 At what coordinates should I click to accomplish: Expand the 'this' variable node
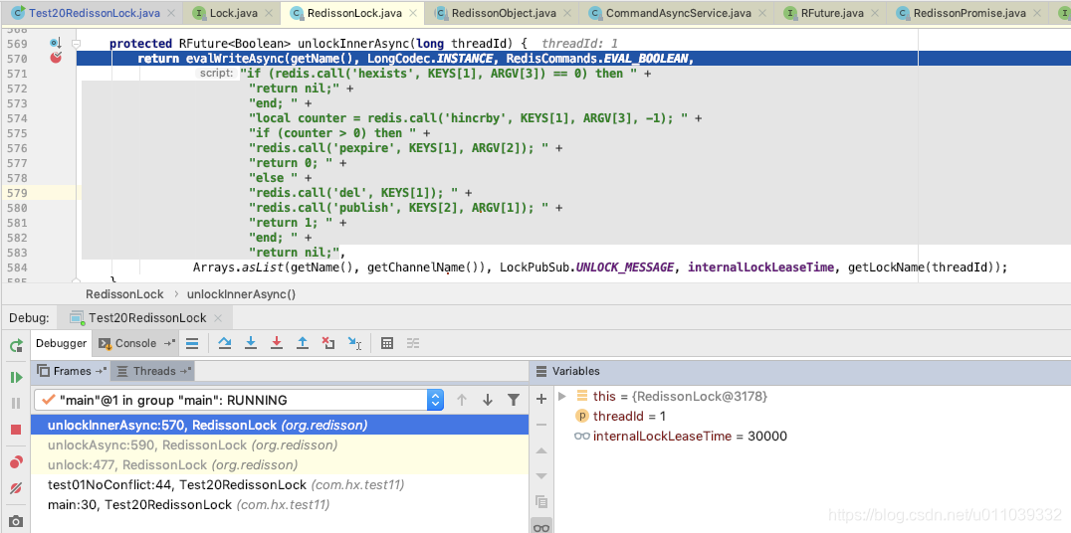tap(562, 396)
